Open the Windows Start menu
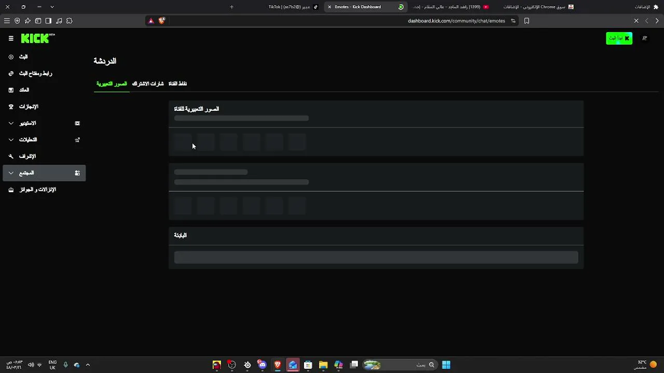 coord(446,365)
